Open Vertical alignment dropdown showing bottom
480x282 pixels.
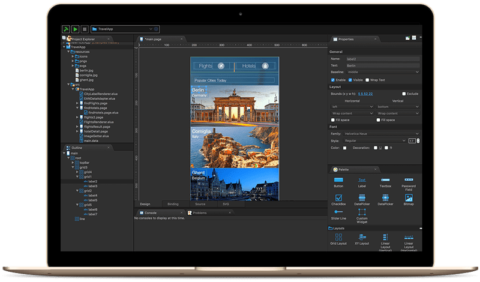(398, 107)
